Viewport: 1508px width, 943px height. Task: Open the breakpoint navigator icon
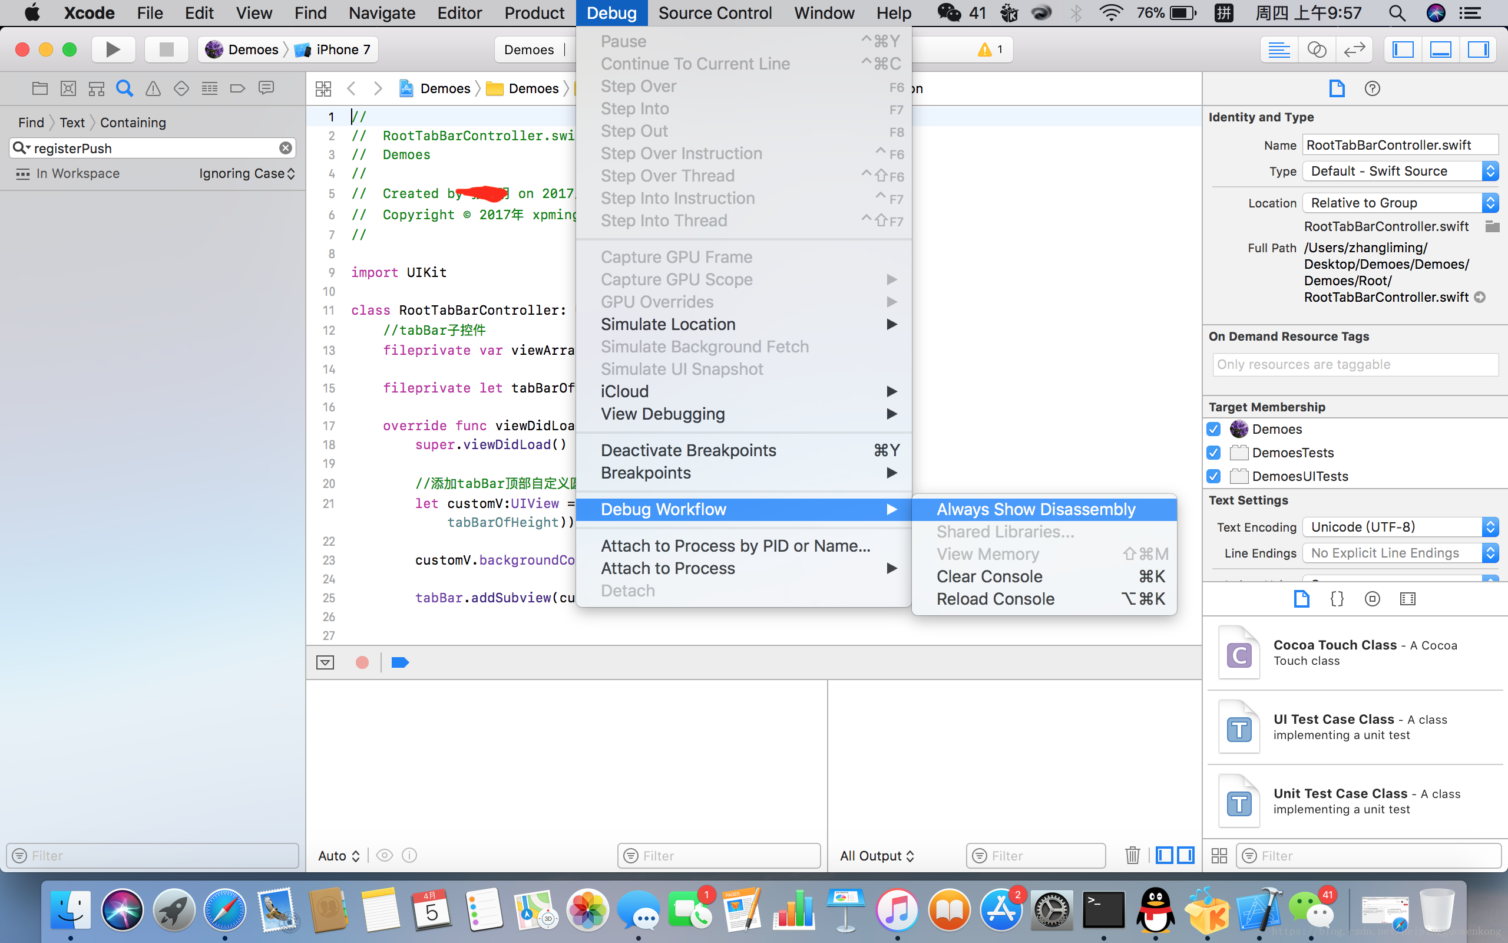click(237, 88)
